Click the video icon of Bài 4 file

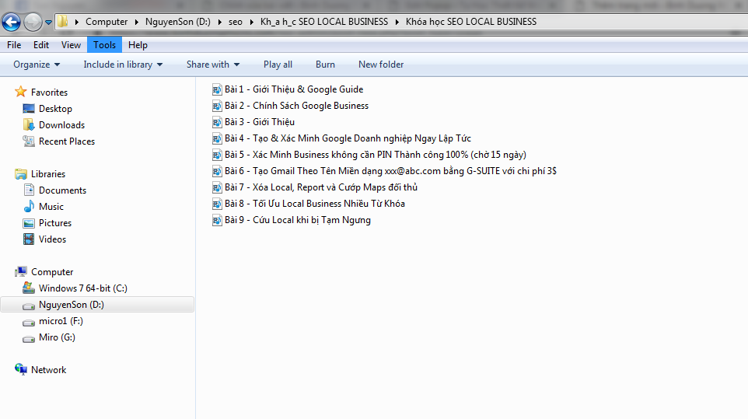pyautogui.click(x=217, y=138)
